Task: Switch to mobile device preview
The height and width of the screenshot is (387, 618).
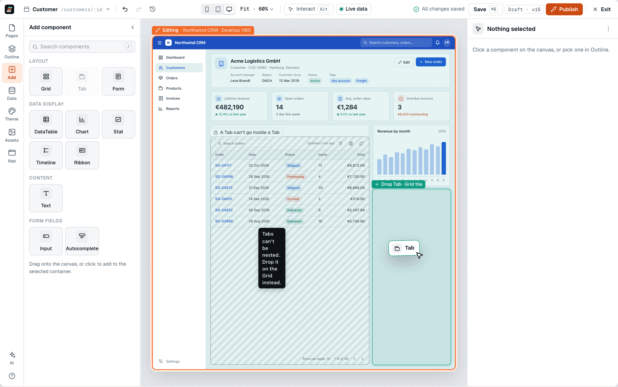Action: [207, 9]
